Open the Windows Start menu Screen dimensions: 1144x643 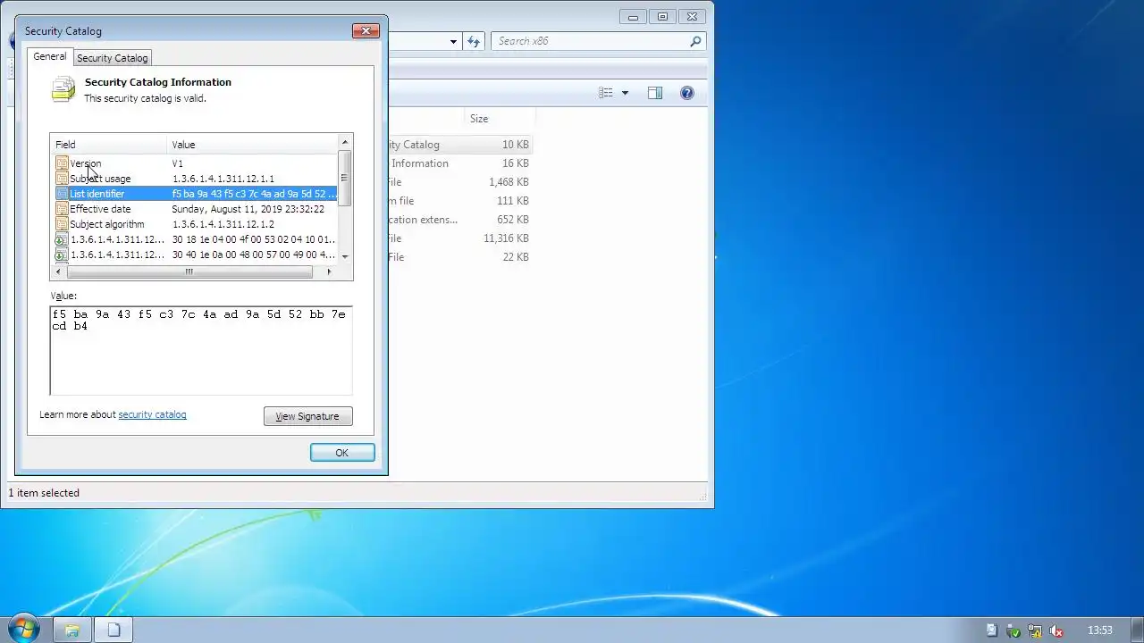click(22, 629)
